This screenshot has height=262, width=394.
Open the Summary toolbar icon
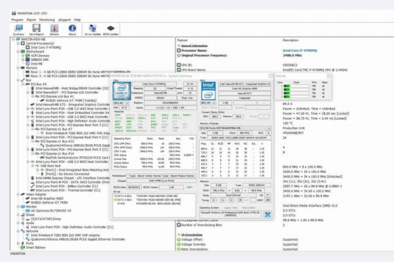(x=18, y=29)
